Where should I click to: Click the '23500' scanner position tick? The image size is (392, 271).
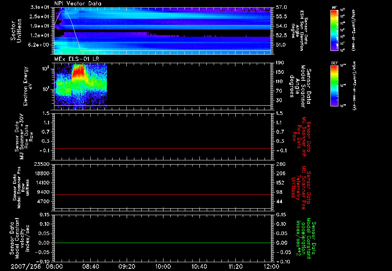point(42,164)
